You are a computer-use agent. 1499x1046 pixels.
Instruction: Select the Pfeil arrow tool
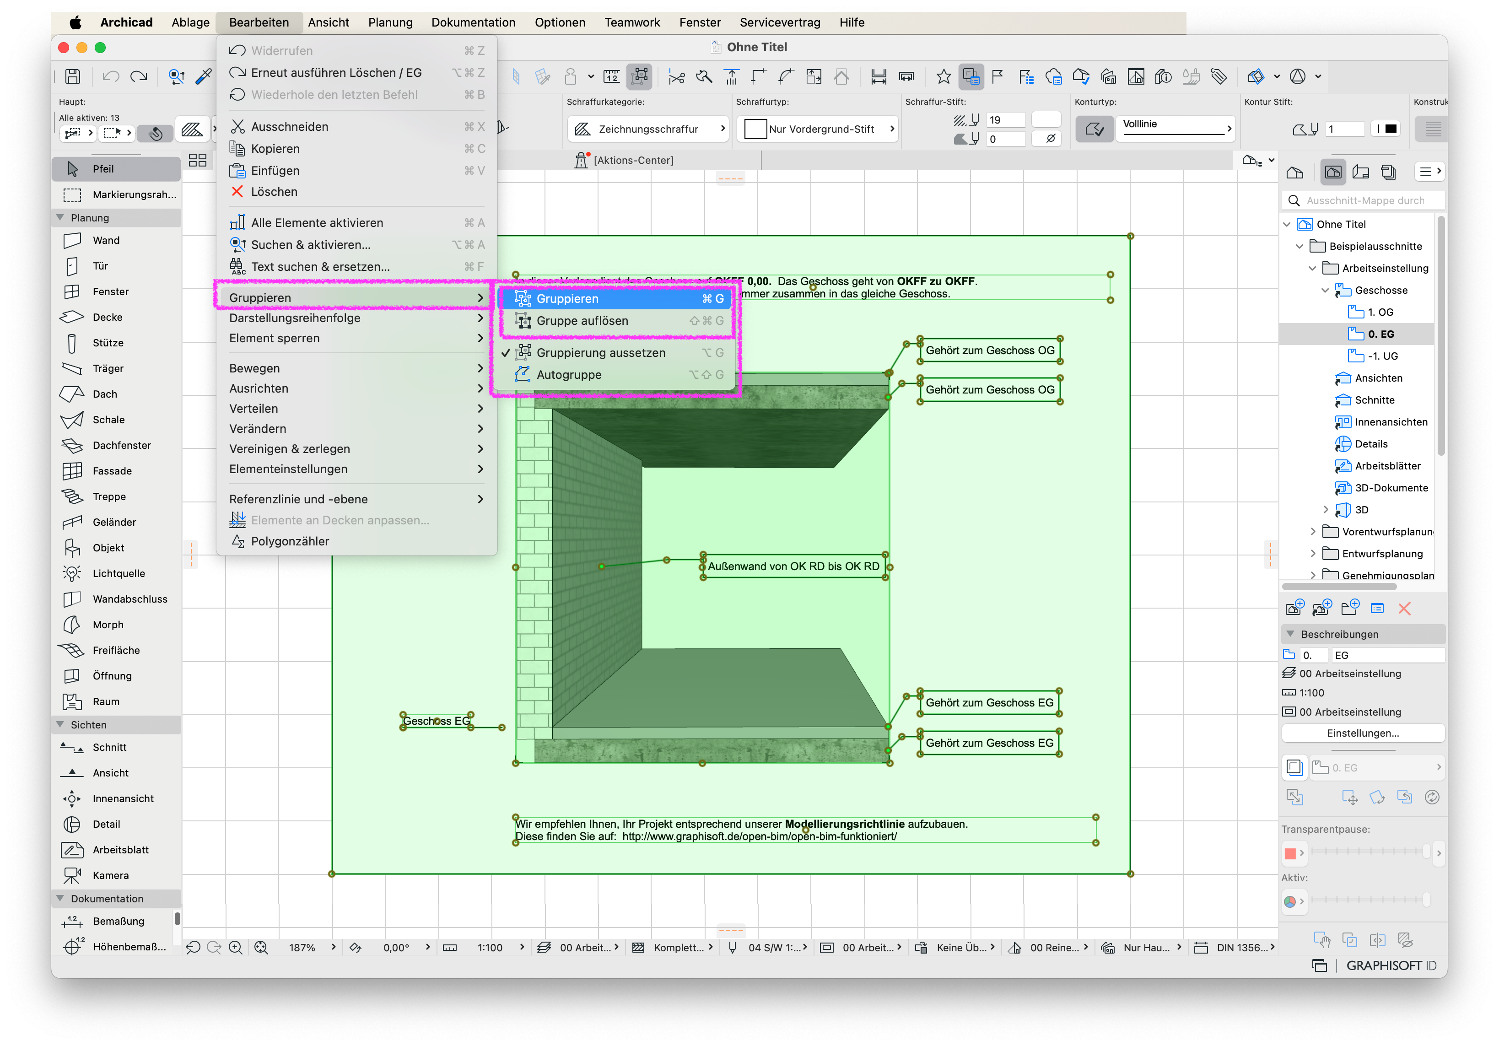click(x=116, y=169)
